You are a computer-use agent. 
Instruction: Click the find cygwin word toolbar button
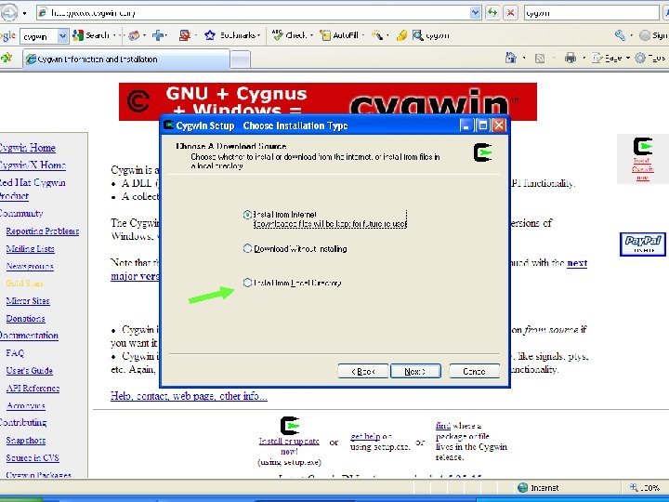pyautogui.click(x=431, y=35)
